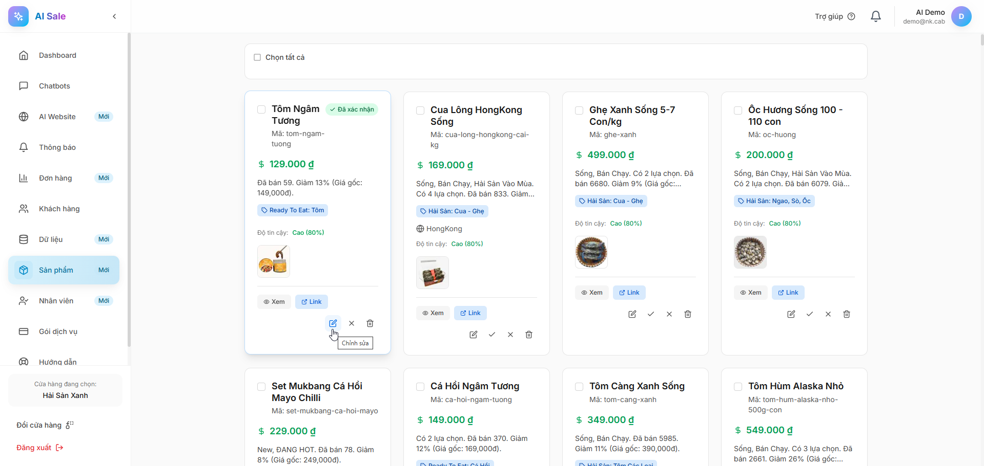Select the Tôm Ngâm Tương checkbox
Viewport: 984px width, 466px height.
261,109
